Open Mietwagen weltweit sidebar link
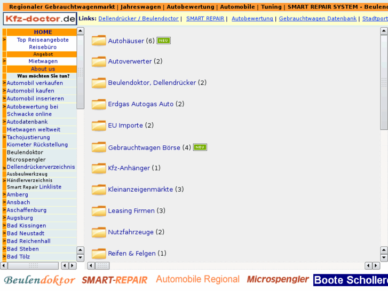Image resolution: width=388 pixels, height=291 pixels. (34, 130)
